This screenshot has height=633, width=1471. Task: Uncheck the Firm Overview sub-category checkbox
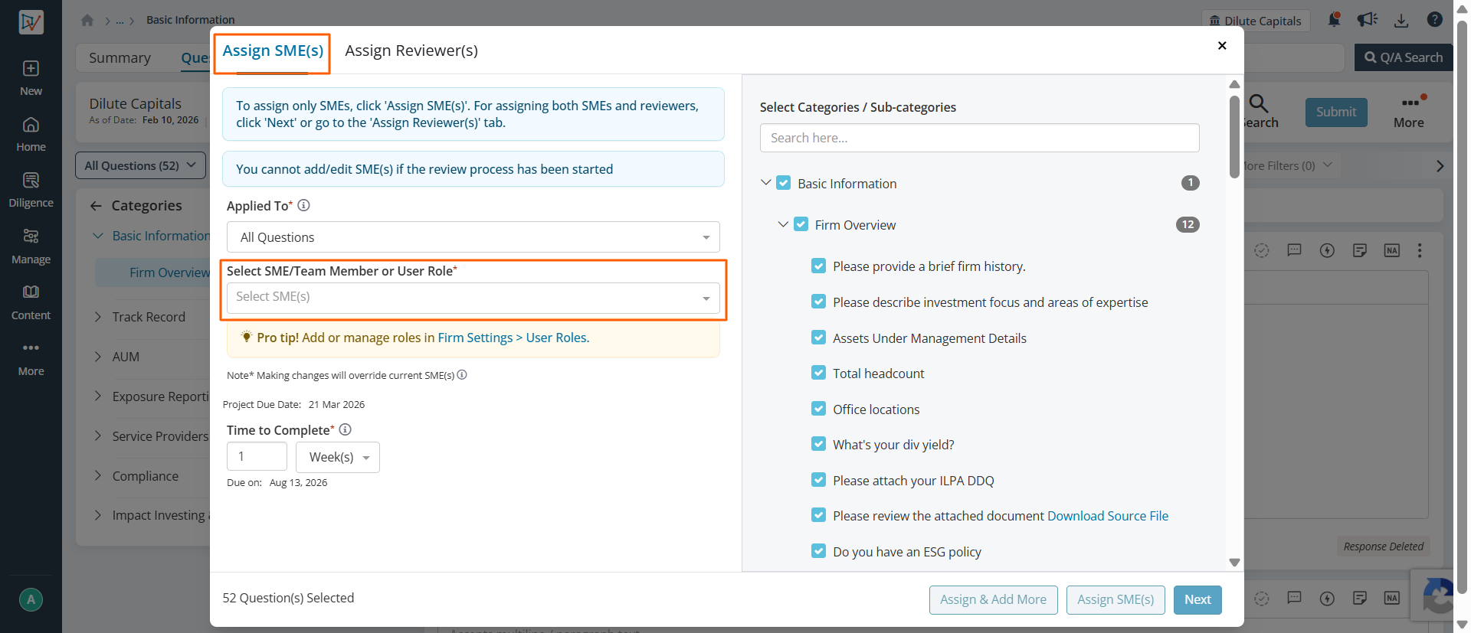[x=801, y=224]
